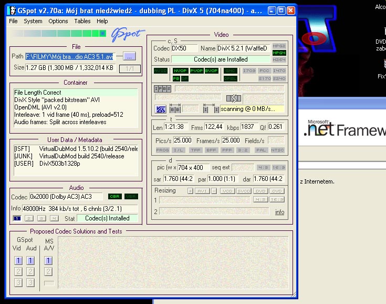The height and width of the screenshot is (304, 386).
Task: Click the PAL indicator
Action: [261, 150]
